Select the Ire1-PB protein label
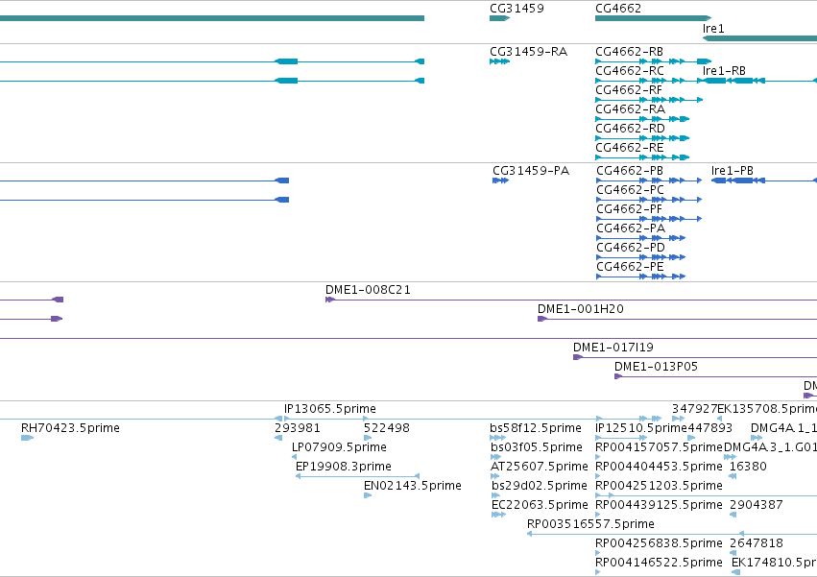Viewport: 817px width, 577px height. pos(733,171)
